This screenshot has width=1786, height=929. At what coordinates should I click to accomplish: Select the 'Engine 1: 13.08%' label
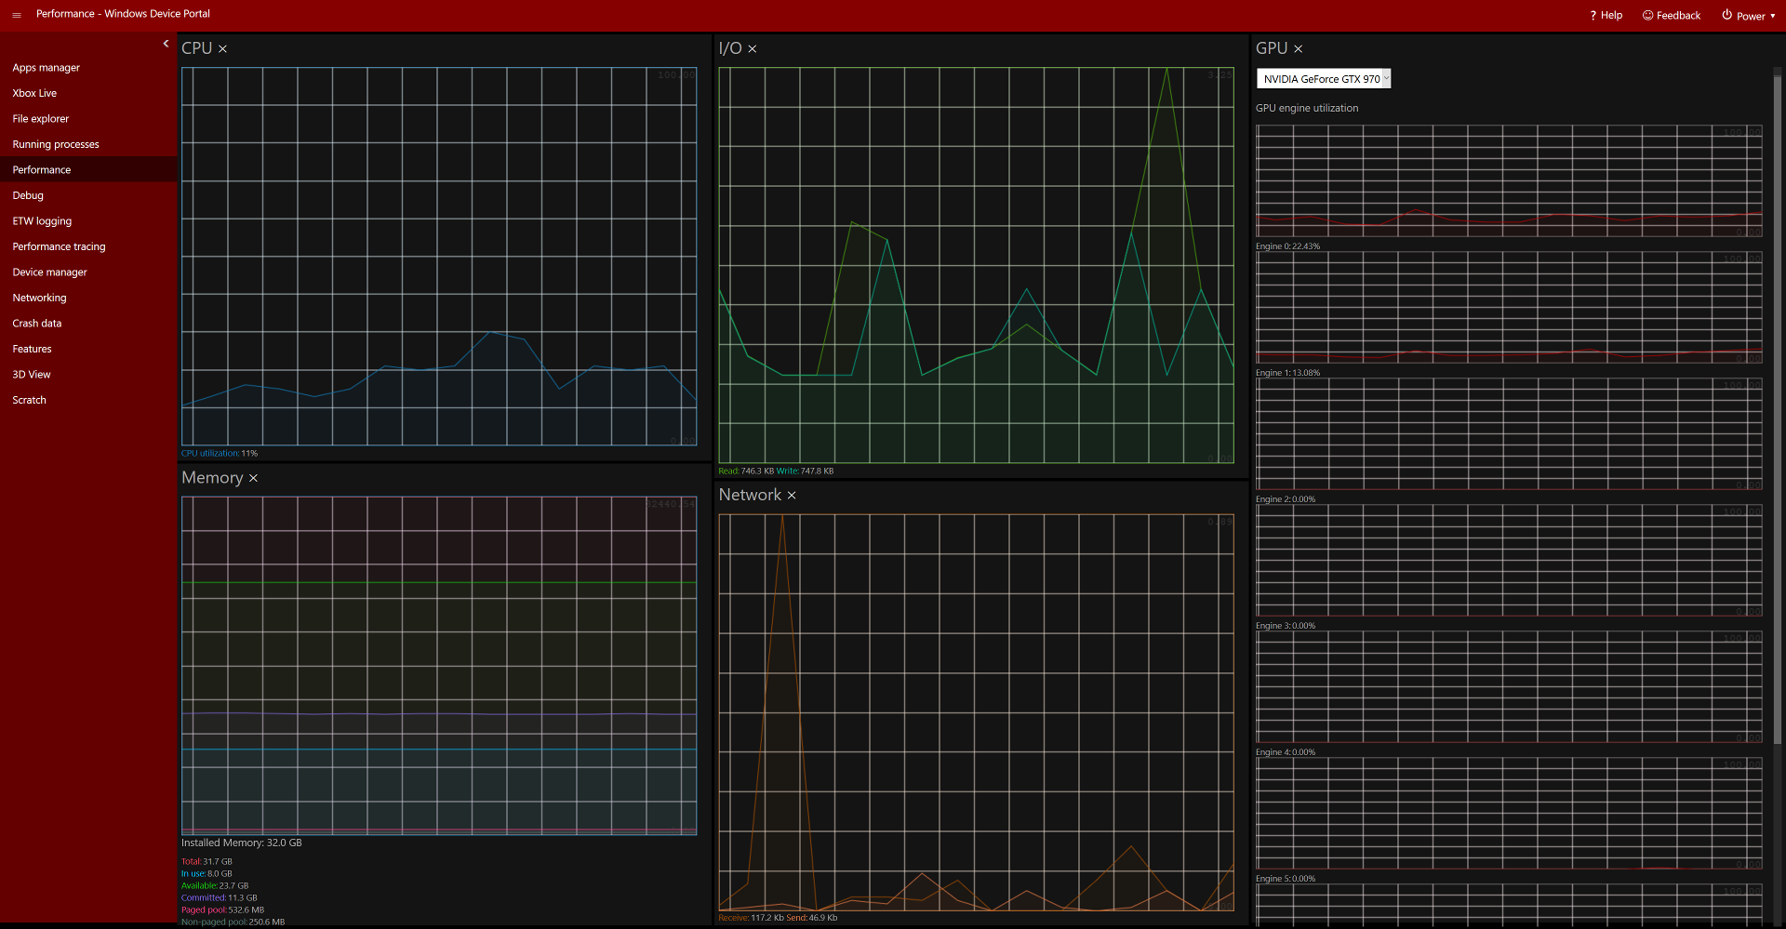tap(1287, 373)
